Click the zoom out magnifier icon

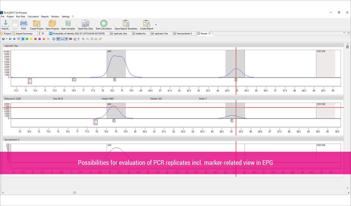(x=87, y=39)
